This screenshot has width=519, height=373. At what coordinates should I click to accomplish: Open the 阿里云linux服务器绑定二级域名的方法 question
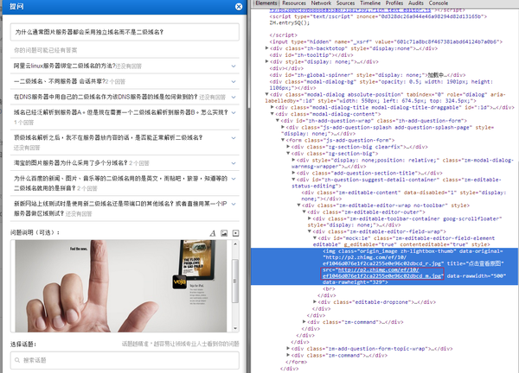[64, 66]
